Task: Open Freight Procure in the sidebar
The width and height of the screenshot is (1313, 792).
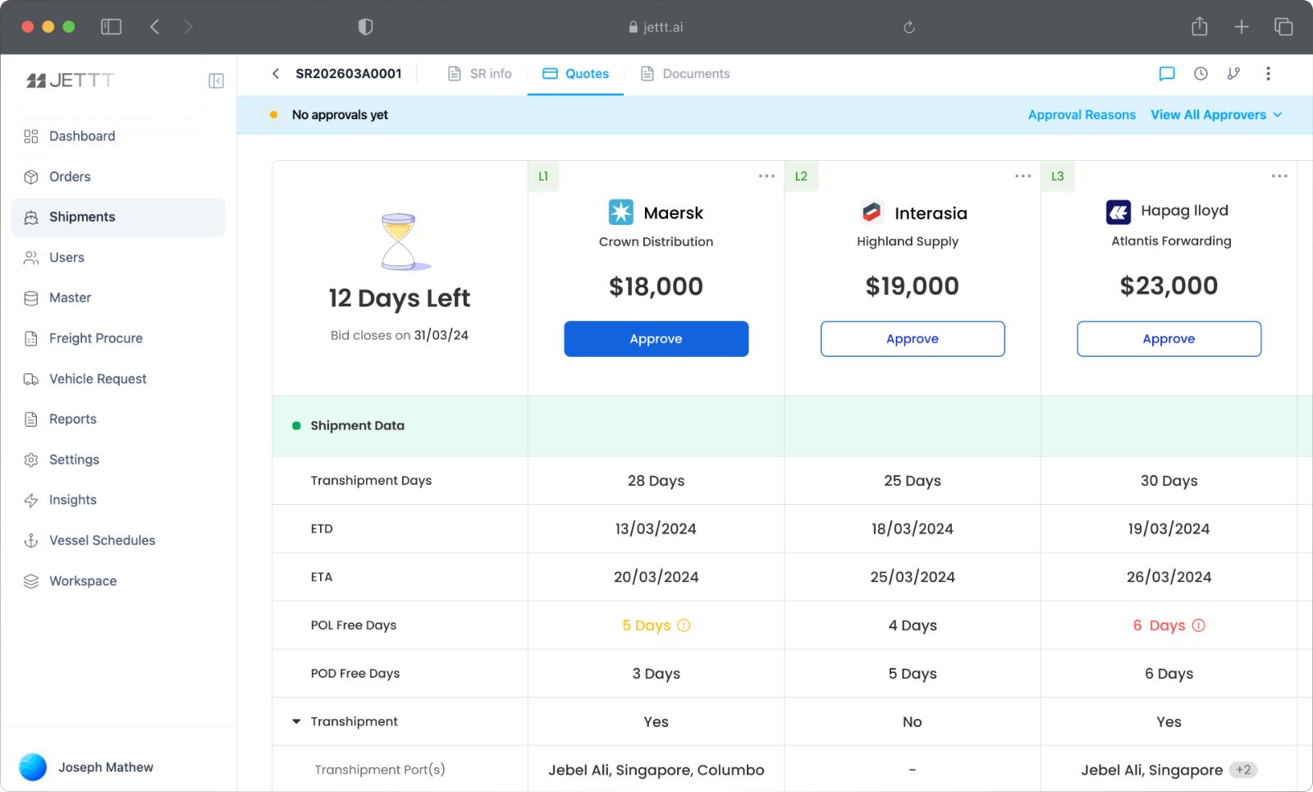Action: tap(118, 338)
